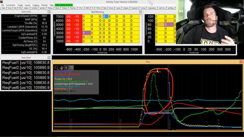Open the Help menu

pyautogui.click(x=52, y=5)
